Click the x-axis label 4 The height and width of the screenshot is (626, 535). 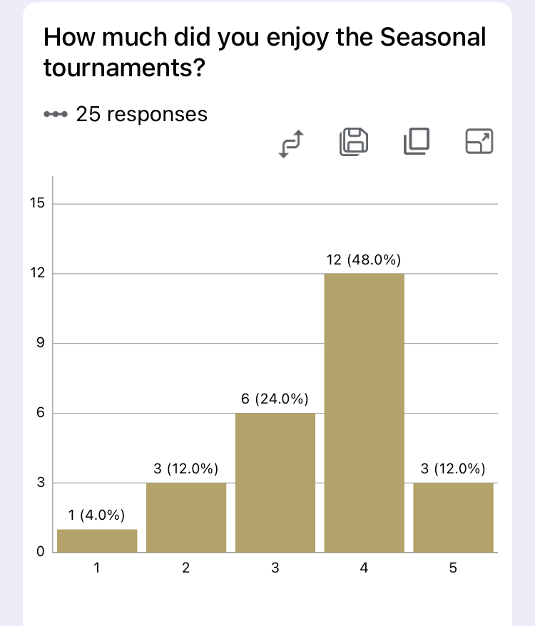click(x=364, y=568)
